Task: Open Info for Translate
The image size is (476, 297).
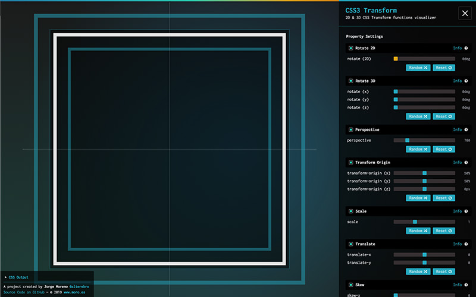Action: pyautogui.click(x=457, y=244)
